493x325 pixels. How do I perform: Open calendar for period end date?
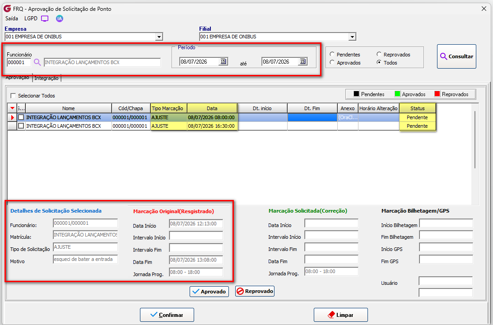[x=302, y=61]
